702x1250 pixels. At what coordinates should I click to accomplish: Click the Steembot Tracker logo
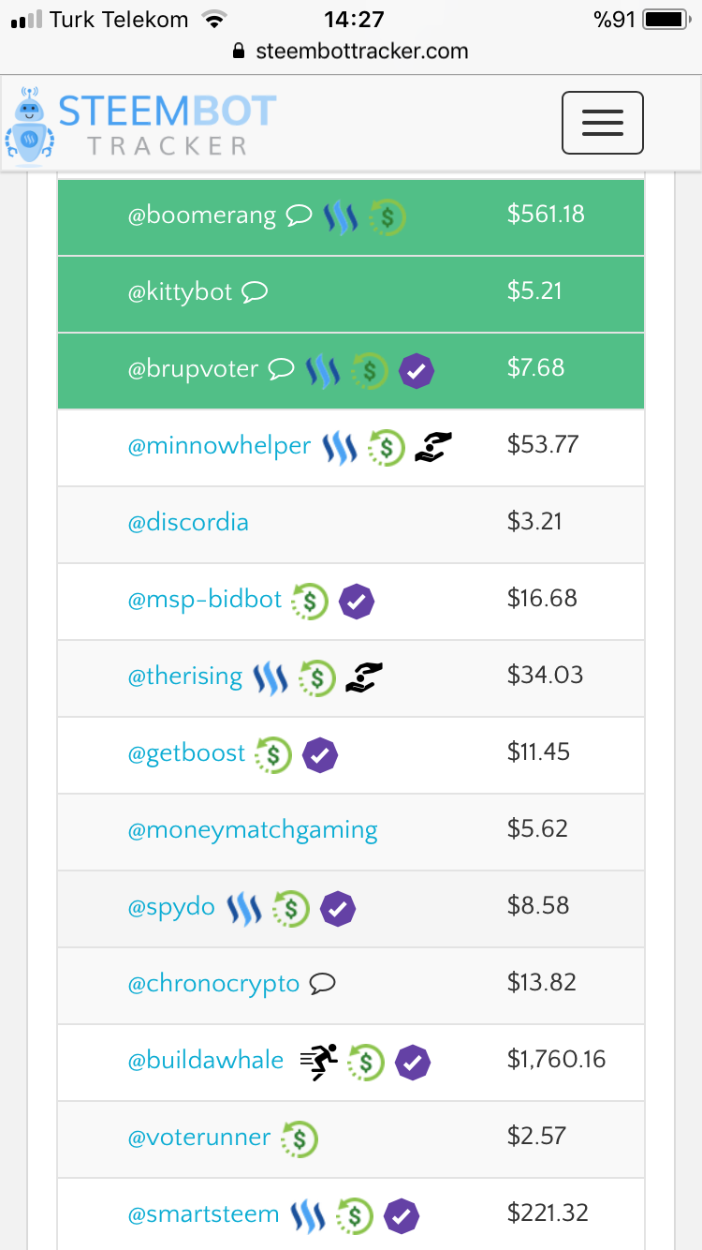[x=140, y=123]
